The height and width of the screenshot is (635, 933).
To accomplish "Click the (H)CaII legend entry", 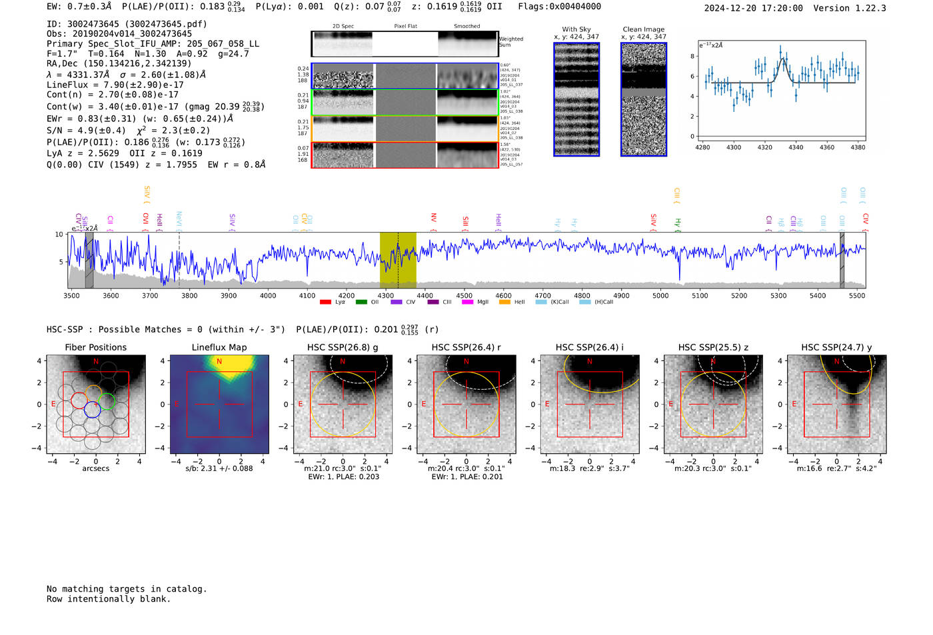I will tap(596, 302).
